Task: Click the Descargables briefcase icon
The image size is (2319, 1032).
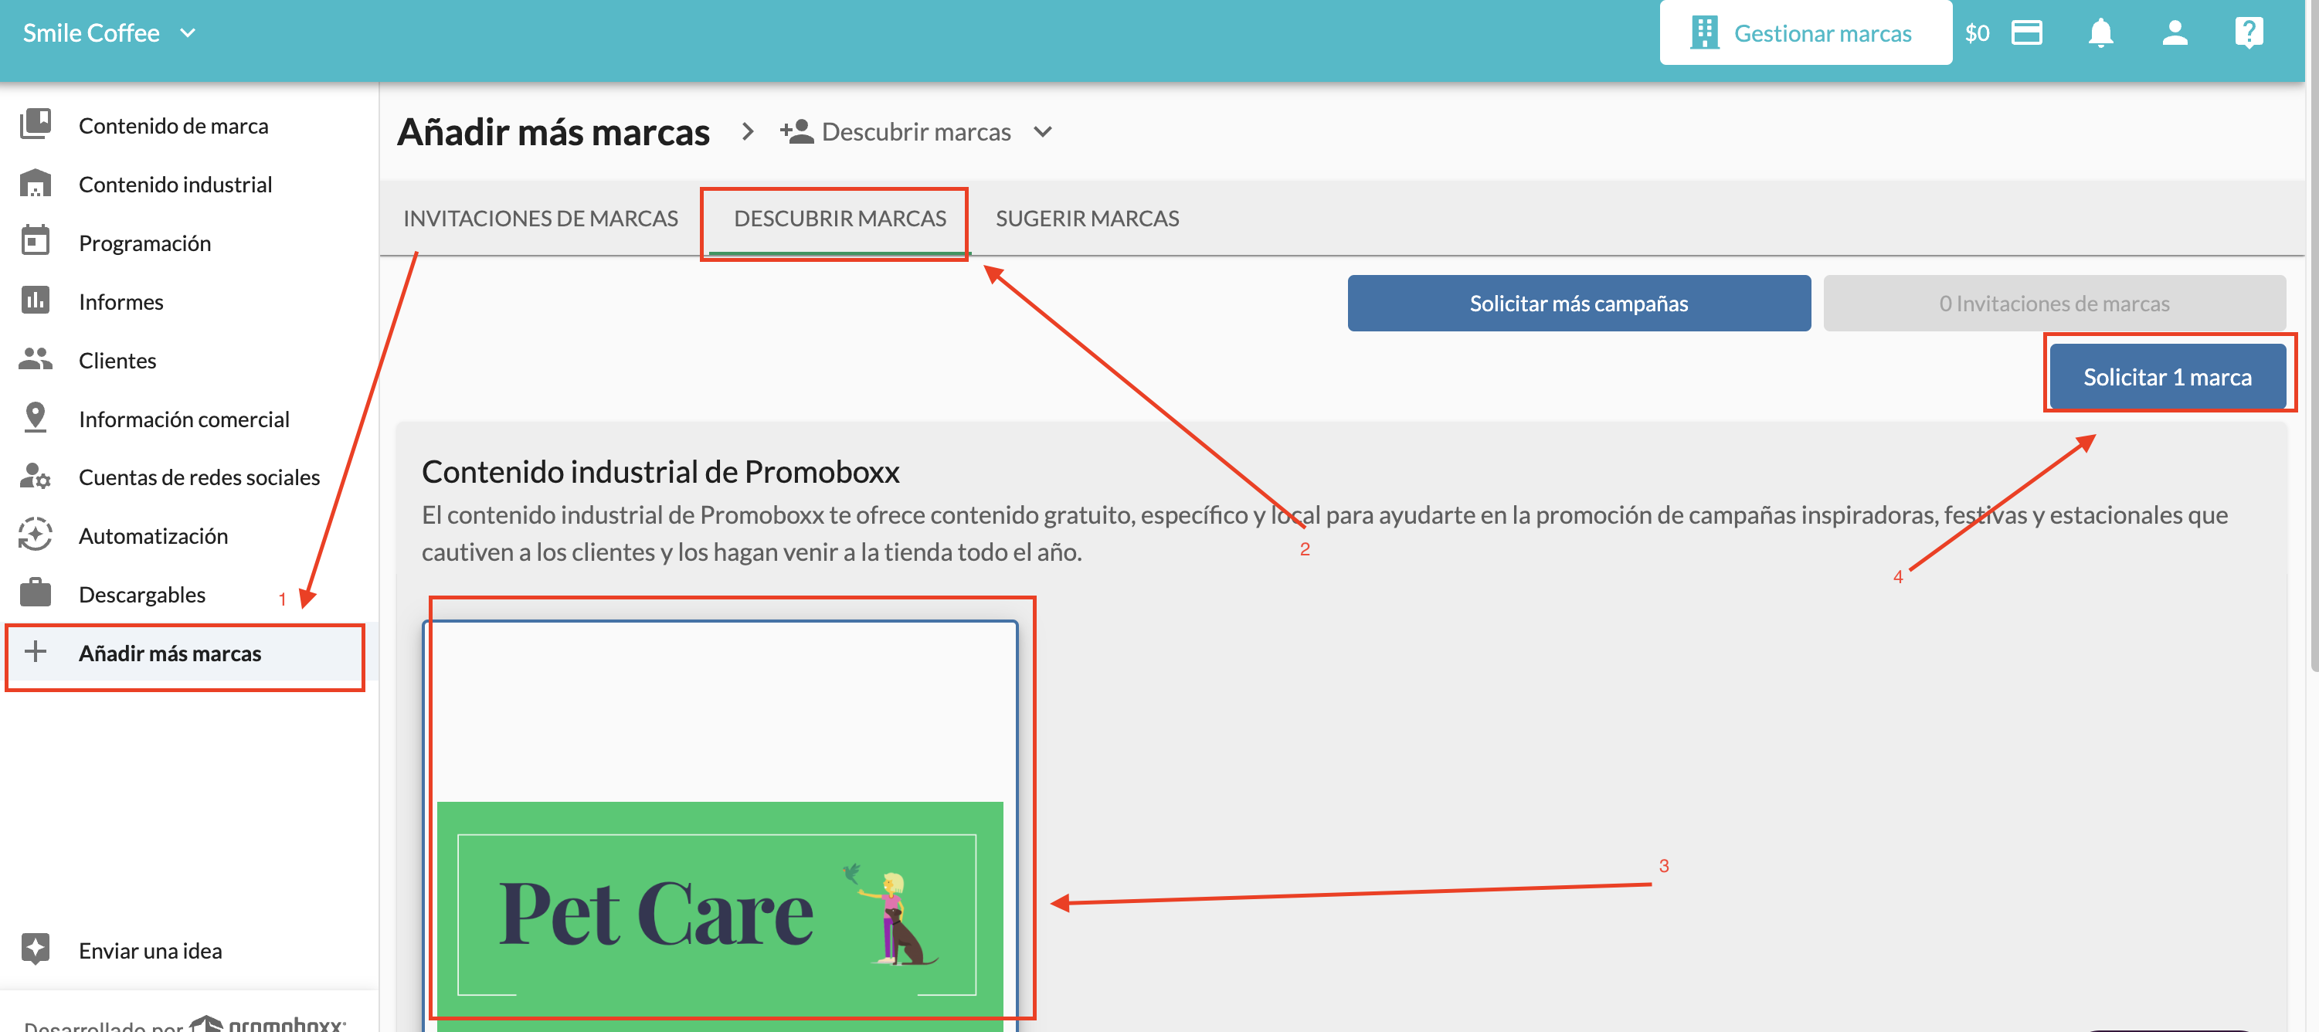Action: click(35, 592)
